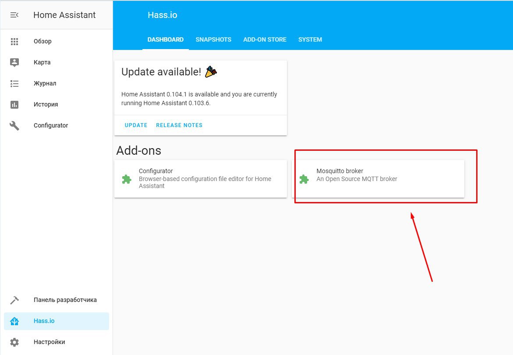
Task: Open the Configurator sidebar entry
Action: (x=56, y=125)
